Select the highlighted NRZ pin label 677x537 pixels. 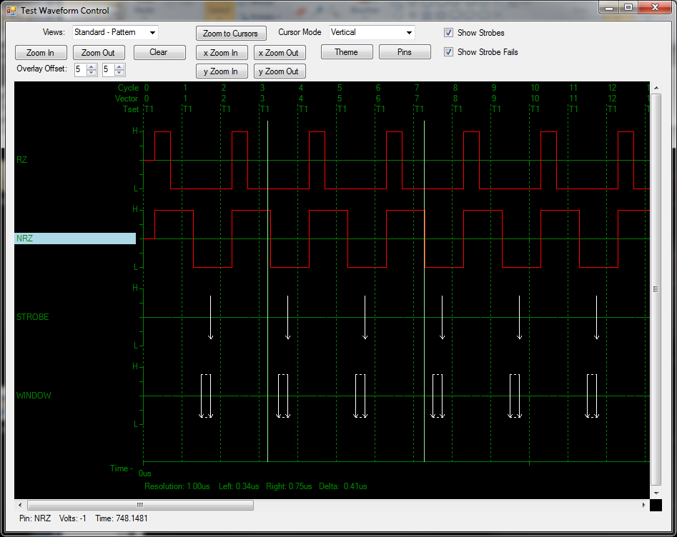75,239
